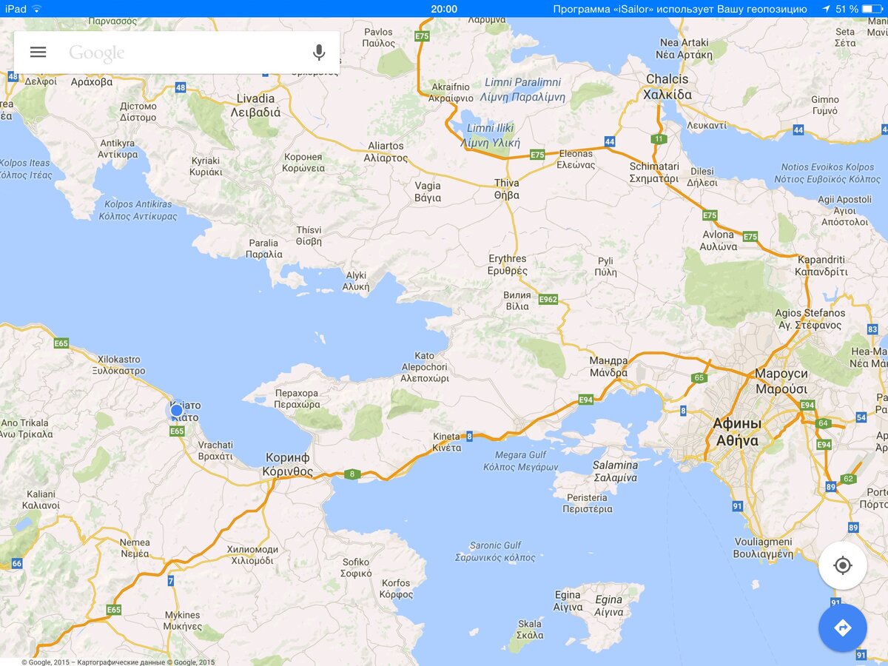Viewport: 888px width, 666px height.
Task: Select the Vouliagmeni Βουλιαγμένη label
Action: [763, 548]
